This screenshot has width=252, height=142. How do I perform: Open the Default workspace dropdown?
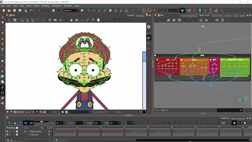pos(77,11)
